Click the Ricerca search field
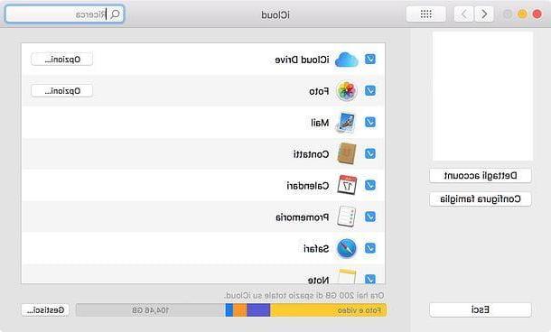The image size is (551, 332). [x=65, y=14]
